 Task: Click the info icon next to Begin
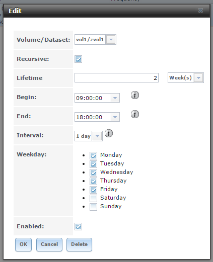click(135, 95)
